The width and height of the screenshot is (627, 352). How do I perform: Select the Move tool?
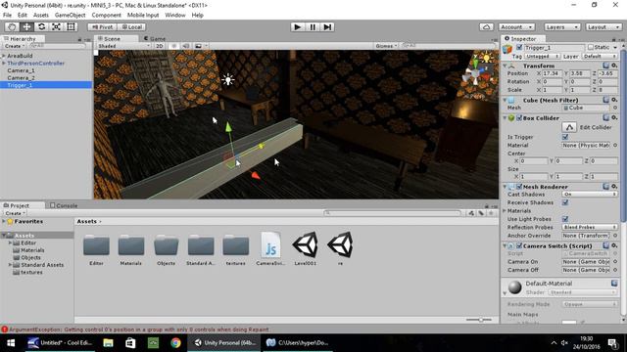26,26
